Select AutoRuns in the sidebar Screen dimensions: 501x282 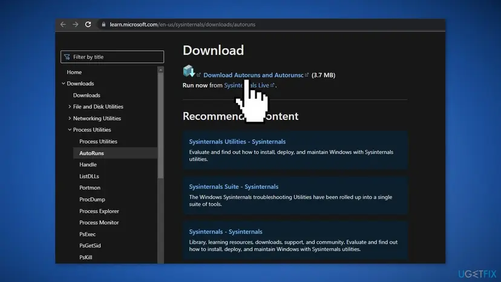click(91, 153)
